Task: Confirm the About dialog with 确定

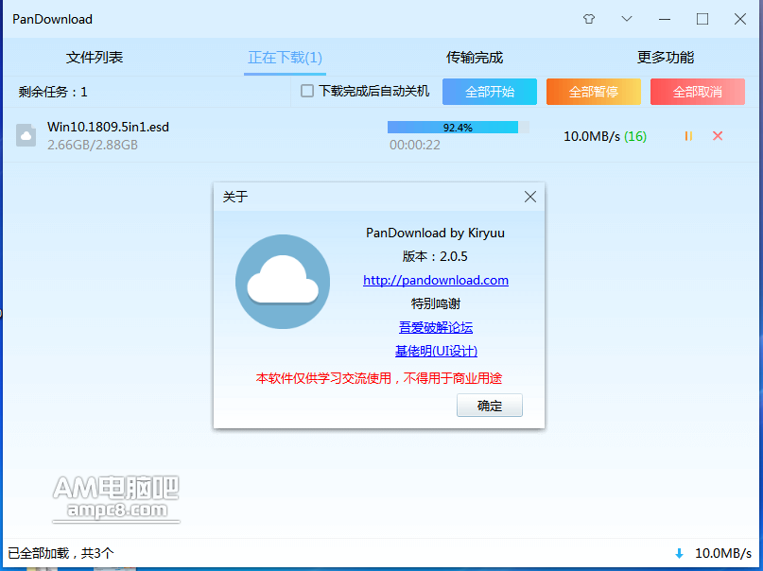Action: 490,406
